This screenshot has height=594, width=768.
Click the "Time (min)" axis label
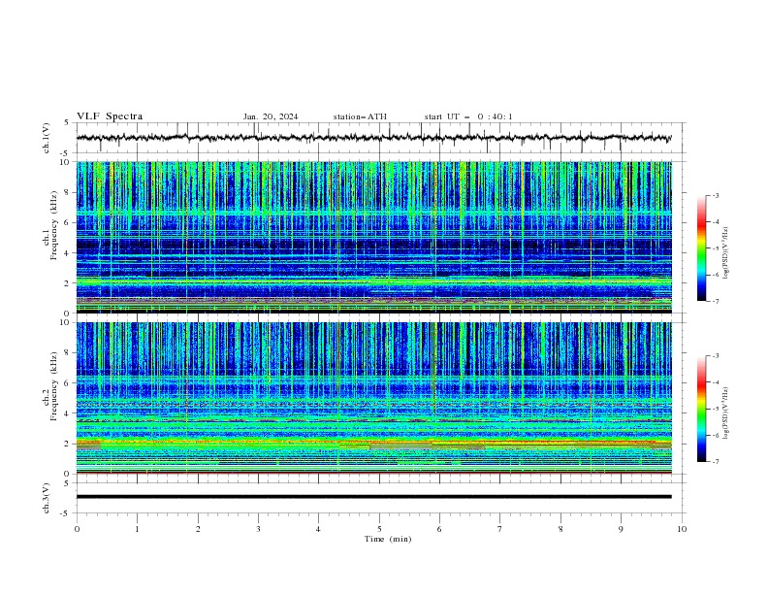pyautogui.click(x=388, y=539)
